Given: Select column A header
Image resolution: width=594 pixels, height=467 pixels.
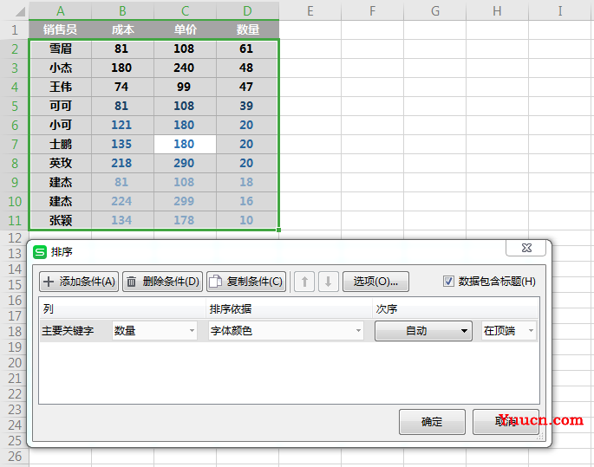Looking at the screenshot, I should click(60, 11).
